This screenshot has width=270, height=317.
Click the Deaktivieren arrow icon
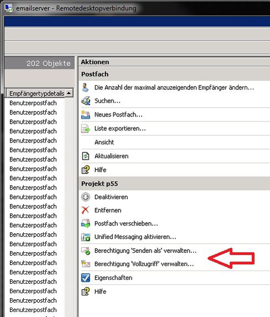[86, 197]
